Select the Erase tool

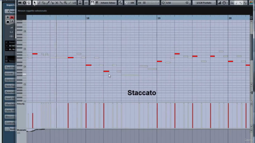click(x=43, y=3)
